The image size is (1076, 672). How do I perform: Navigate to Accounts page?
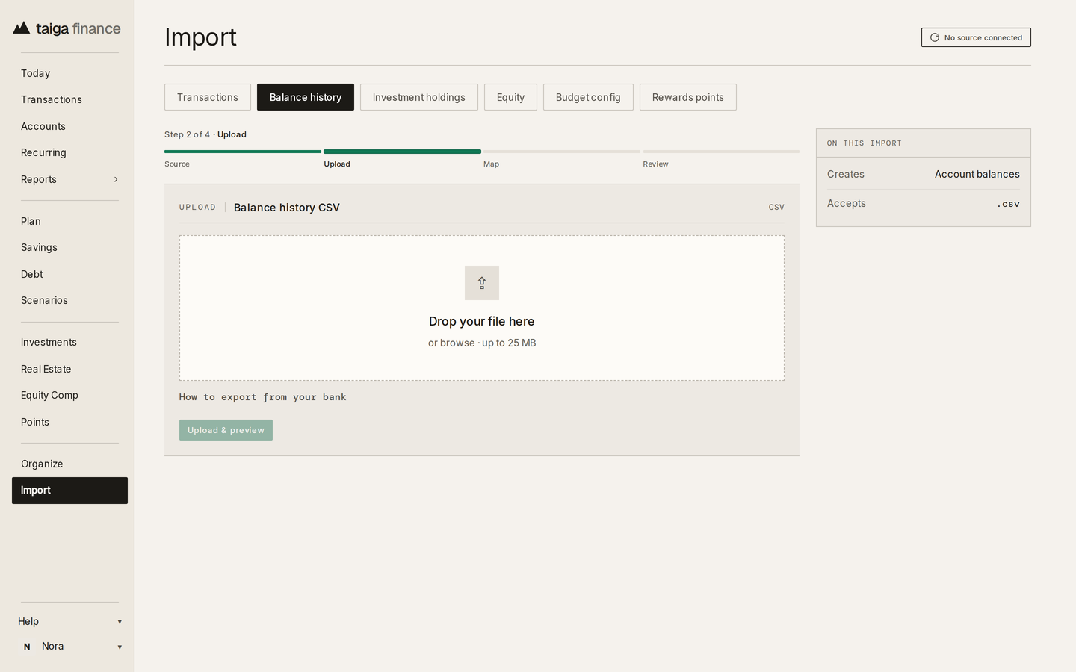click(x=69, y=126)
